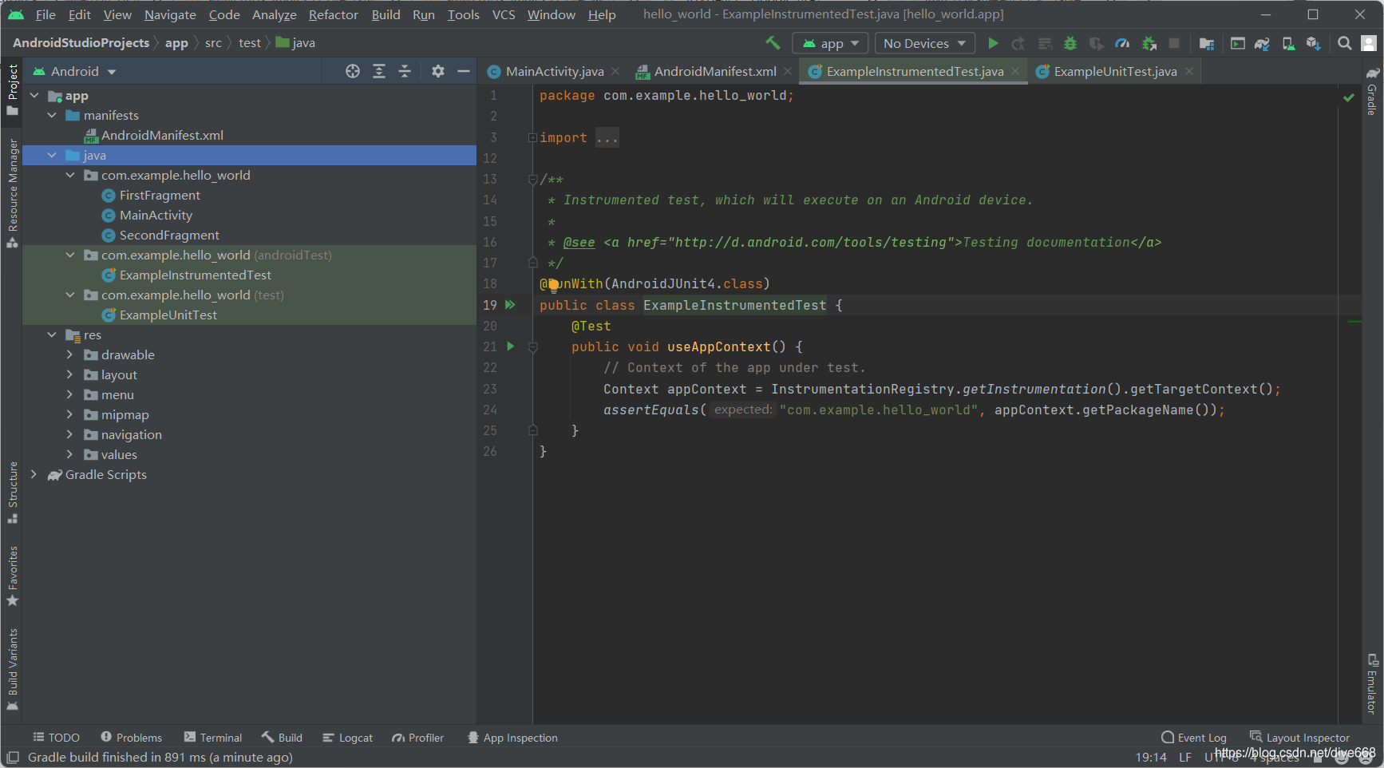Click the Make Project hammer icon

click(773, 43)
